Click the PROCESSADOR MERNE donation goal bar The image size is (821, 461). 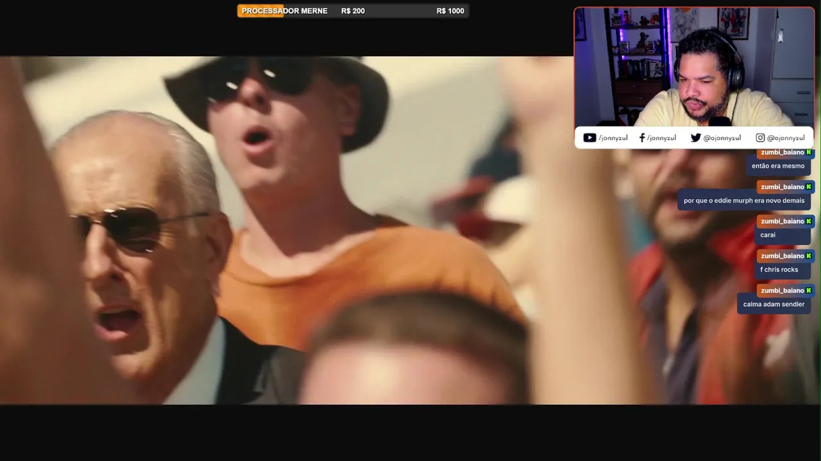[x=353, y=11]
